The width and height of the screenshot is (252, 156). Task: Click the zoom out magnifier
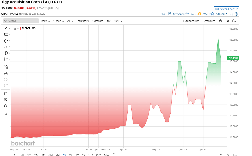(5, 106)
